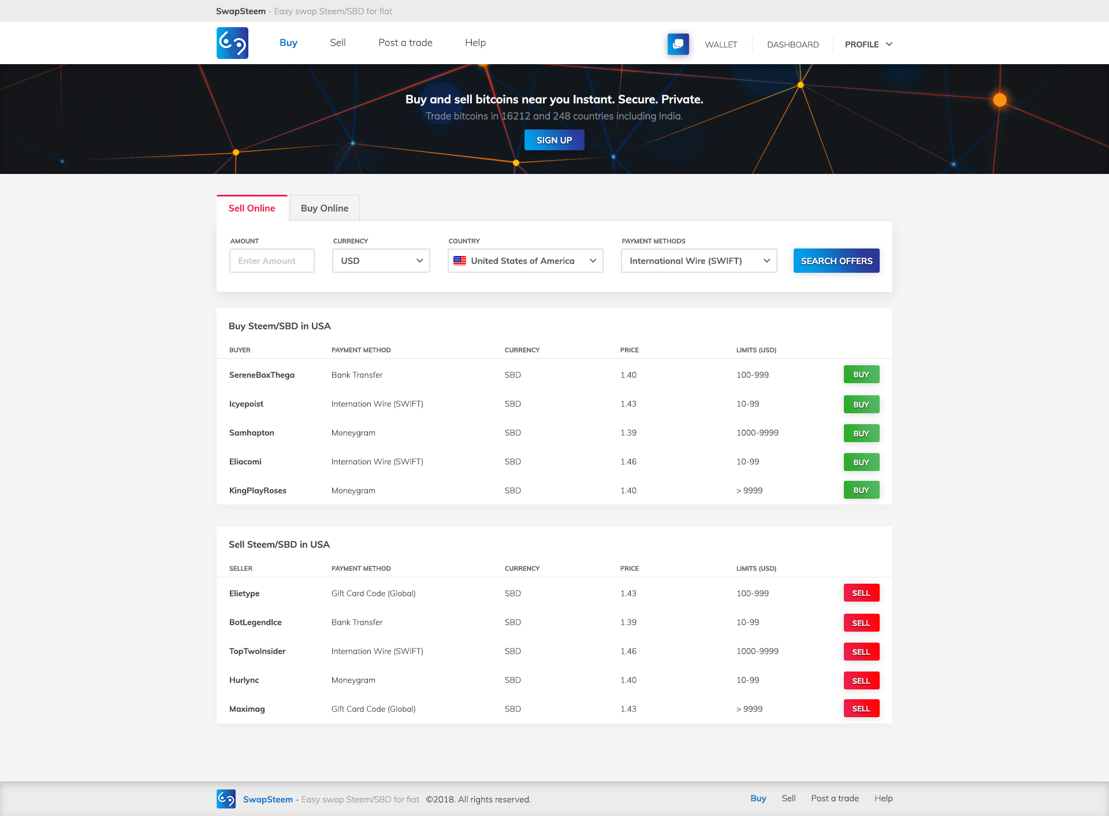Click the SwapSteem logo in footer
This screenshot has height=816, width=1109.
[226, 799]
